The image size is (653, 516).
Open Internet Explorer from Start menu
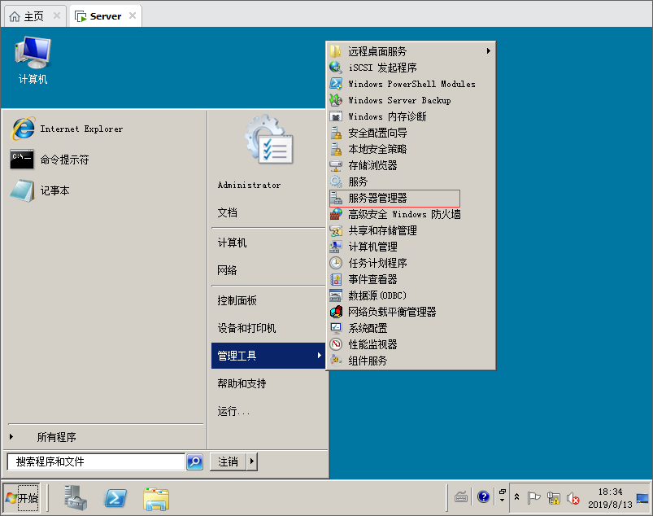81,129
